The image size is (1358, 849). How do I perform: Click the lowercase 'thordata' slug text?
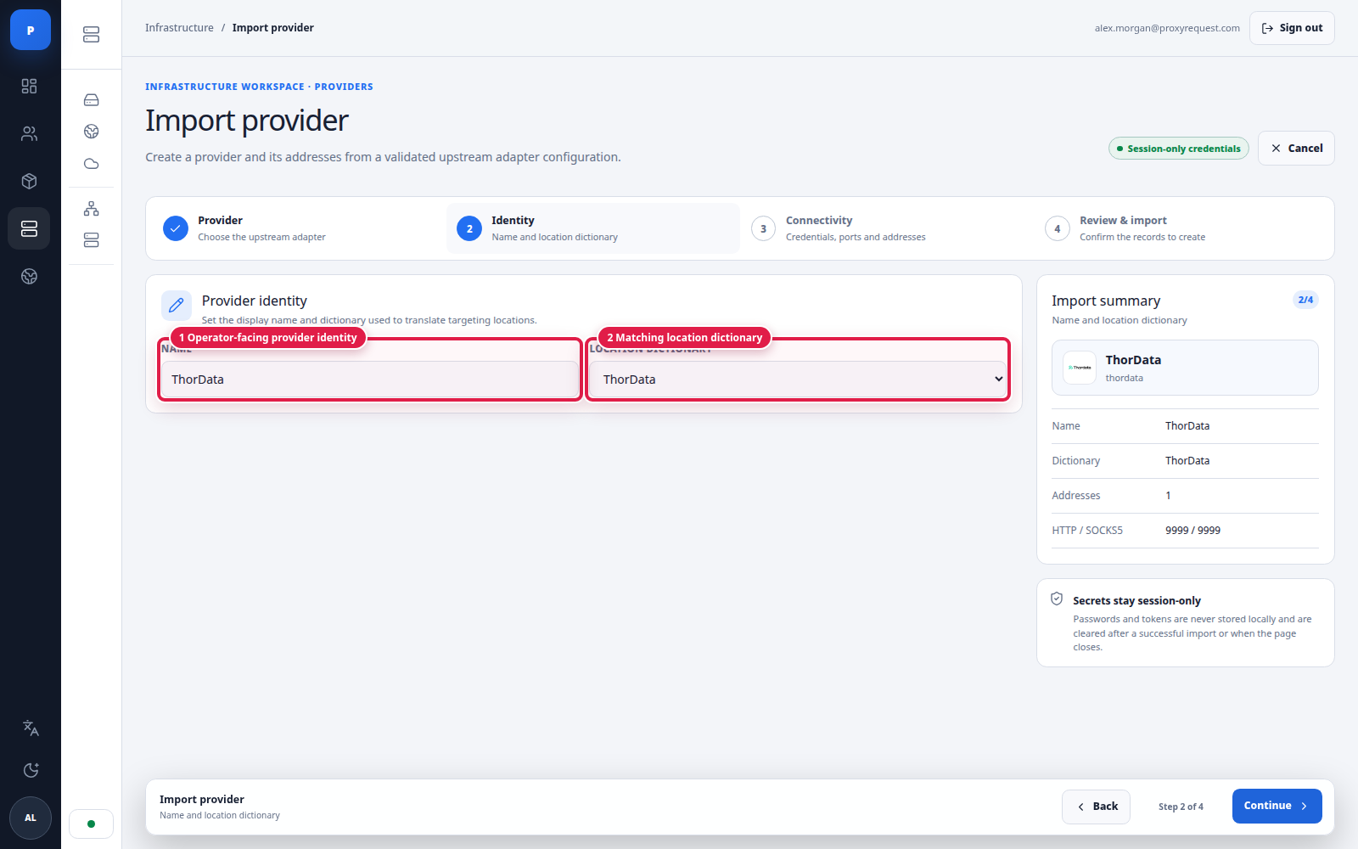click(1124, 378)
